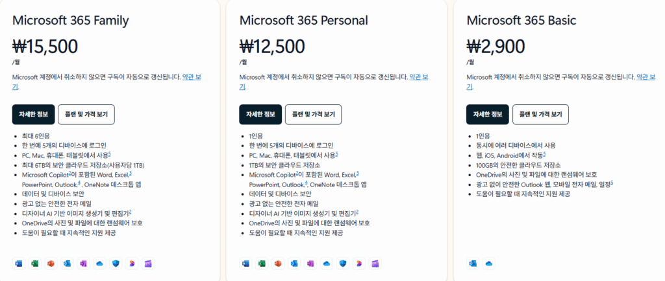This screenshot has height=281, width=665.
Task: Click the Outlook icon under Microsoft 365 Basic
Action: 473,264
